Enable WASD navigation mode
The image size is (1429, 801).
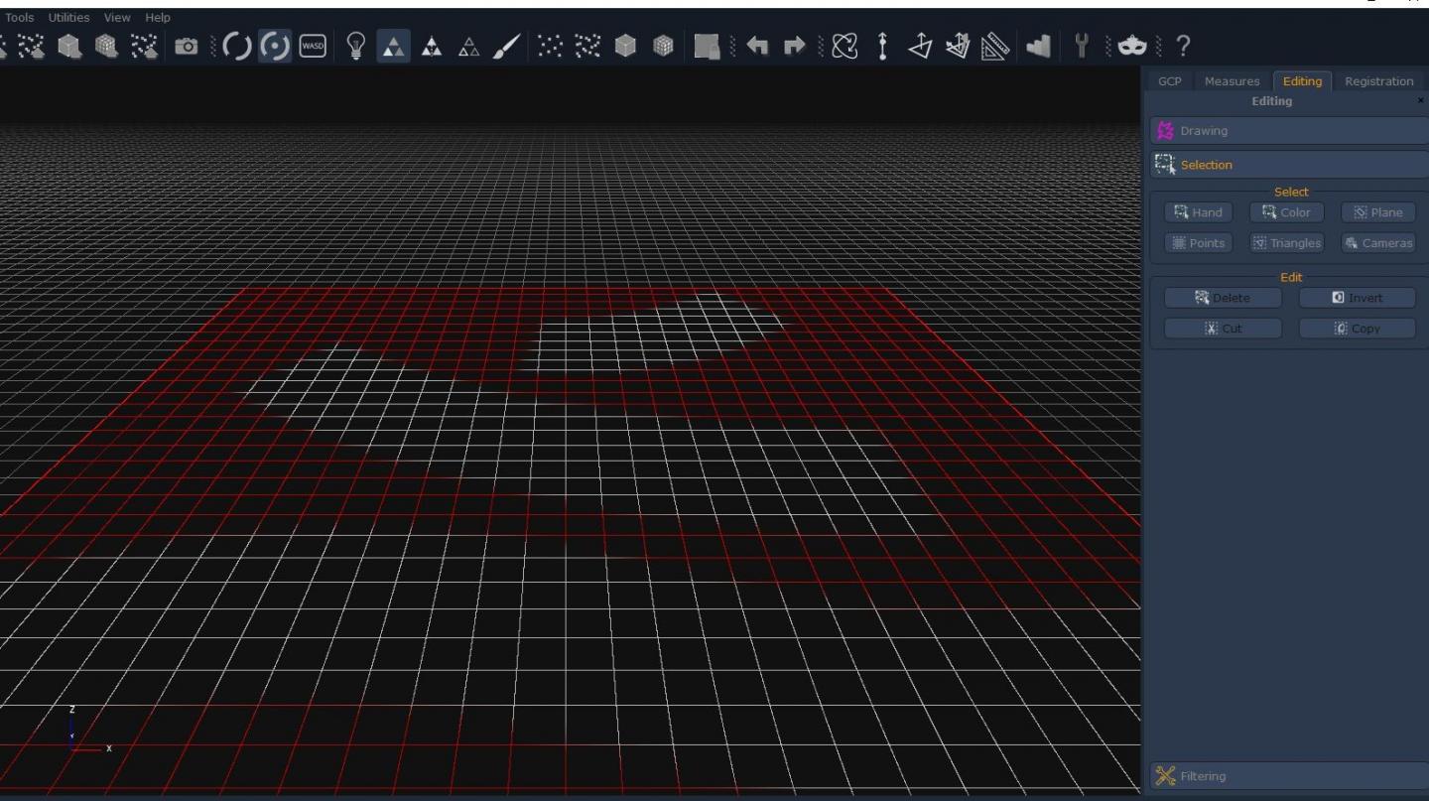(x=313, y=47)
